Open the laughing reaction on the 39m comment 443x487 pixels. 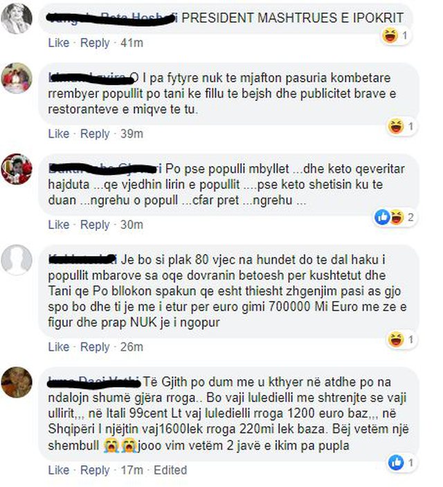coord(396,127)
